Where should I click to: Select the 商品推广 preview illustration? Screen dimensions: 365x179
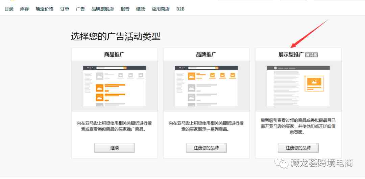click(115, 86)
